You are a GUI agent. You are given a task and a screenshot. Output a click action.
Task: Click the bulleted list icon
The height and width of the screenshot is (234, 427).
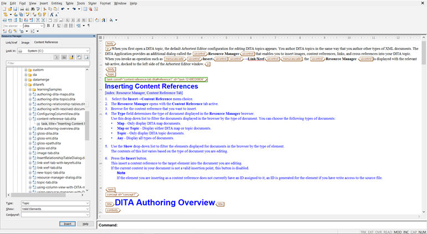pos(71,26)
